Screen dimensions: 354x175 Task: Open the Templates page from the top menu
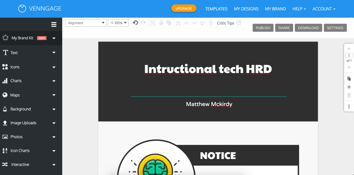click(216, 9)
